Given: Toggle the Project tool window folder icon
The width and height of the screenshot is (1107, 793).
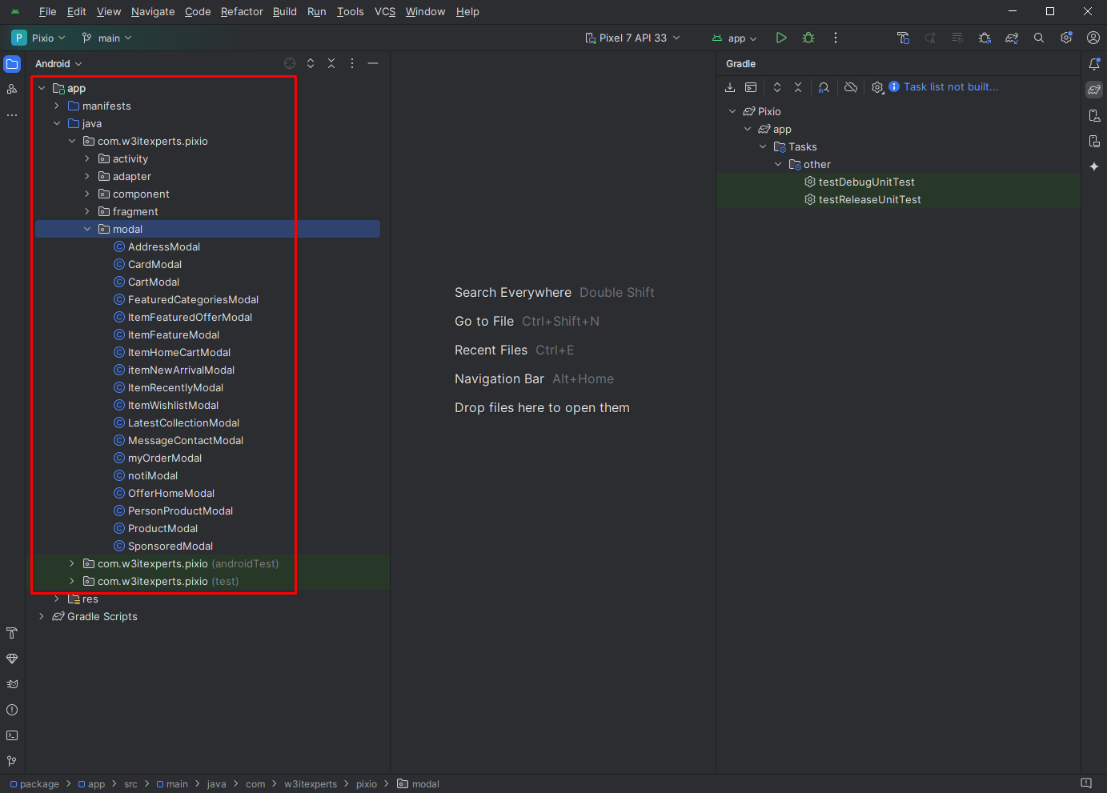Looking at the screenshot, I should [12, 64].
